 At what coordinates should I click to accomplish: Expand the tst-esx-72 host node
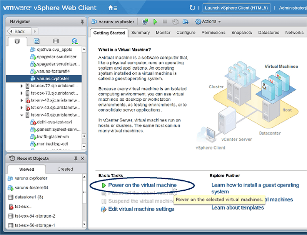coord(21,86)
